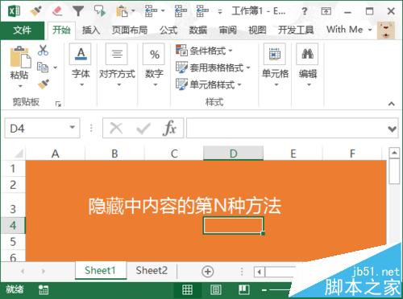403x299 pixels.
Task: Open the Cells (单元格) group
Action: [x=275, y=65]
